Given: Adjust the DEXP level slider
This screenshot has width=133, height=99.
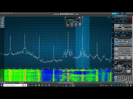Looking at the screenshot, I should click(125, 55).
